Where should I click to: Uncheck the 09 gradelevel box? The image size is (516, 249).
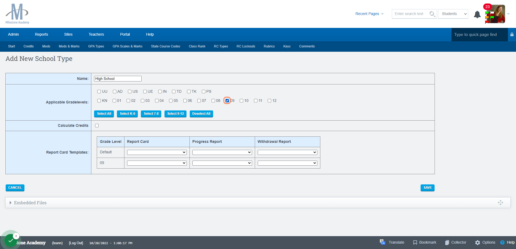coord(227,101)
